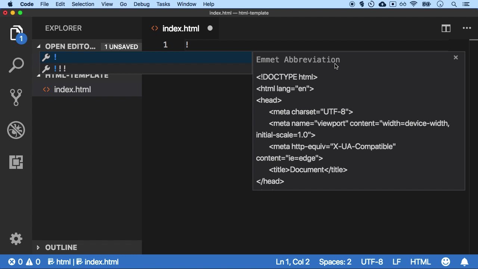Screen dimensions: 478x269
Task: Open the editor More Actions ellipsis
Action: pyautogui.click(x=467, y=28)
